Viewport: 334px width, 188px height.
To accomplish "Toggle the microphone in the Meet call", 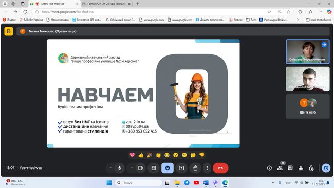I will click(120, 168).
